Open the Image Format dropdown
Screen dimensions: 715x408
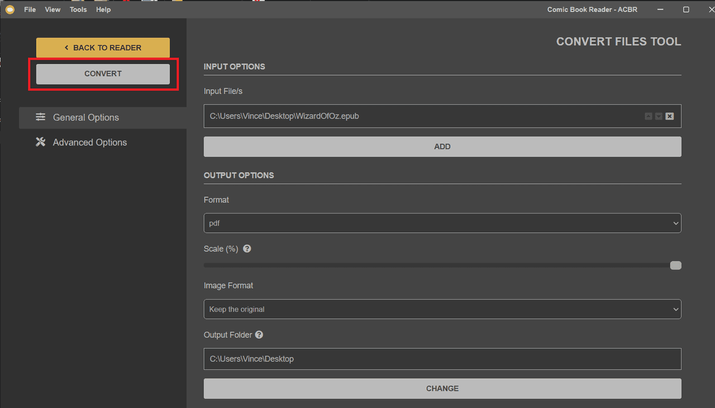[x=442, y=309]
